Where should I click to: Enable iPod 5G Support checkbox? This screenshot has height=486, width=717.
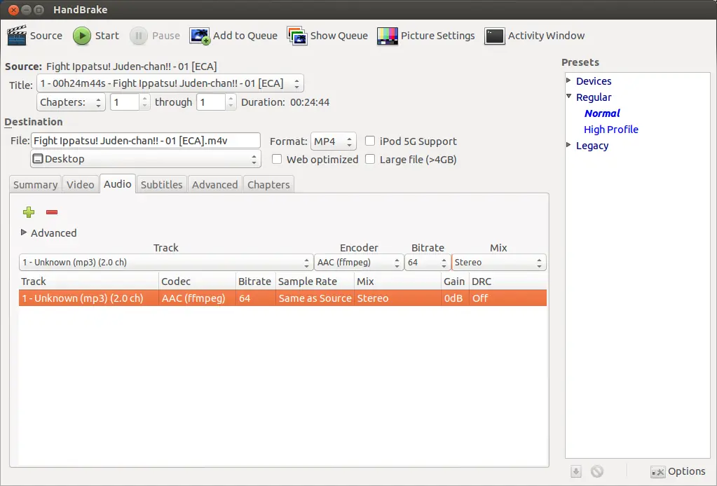tap(370, 141)
